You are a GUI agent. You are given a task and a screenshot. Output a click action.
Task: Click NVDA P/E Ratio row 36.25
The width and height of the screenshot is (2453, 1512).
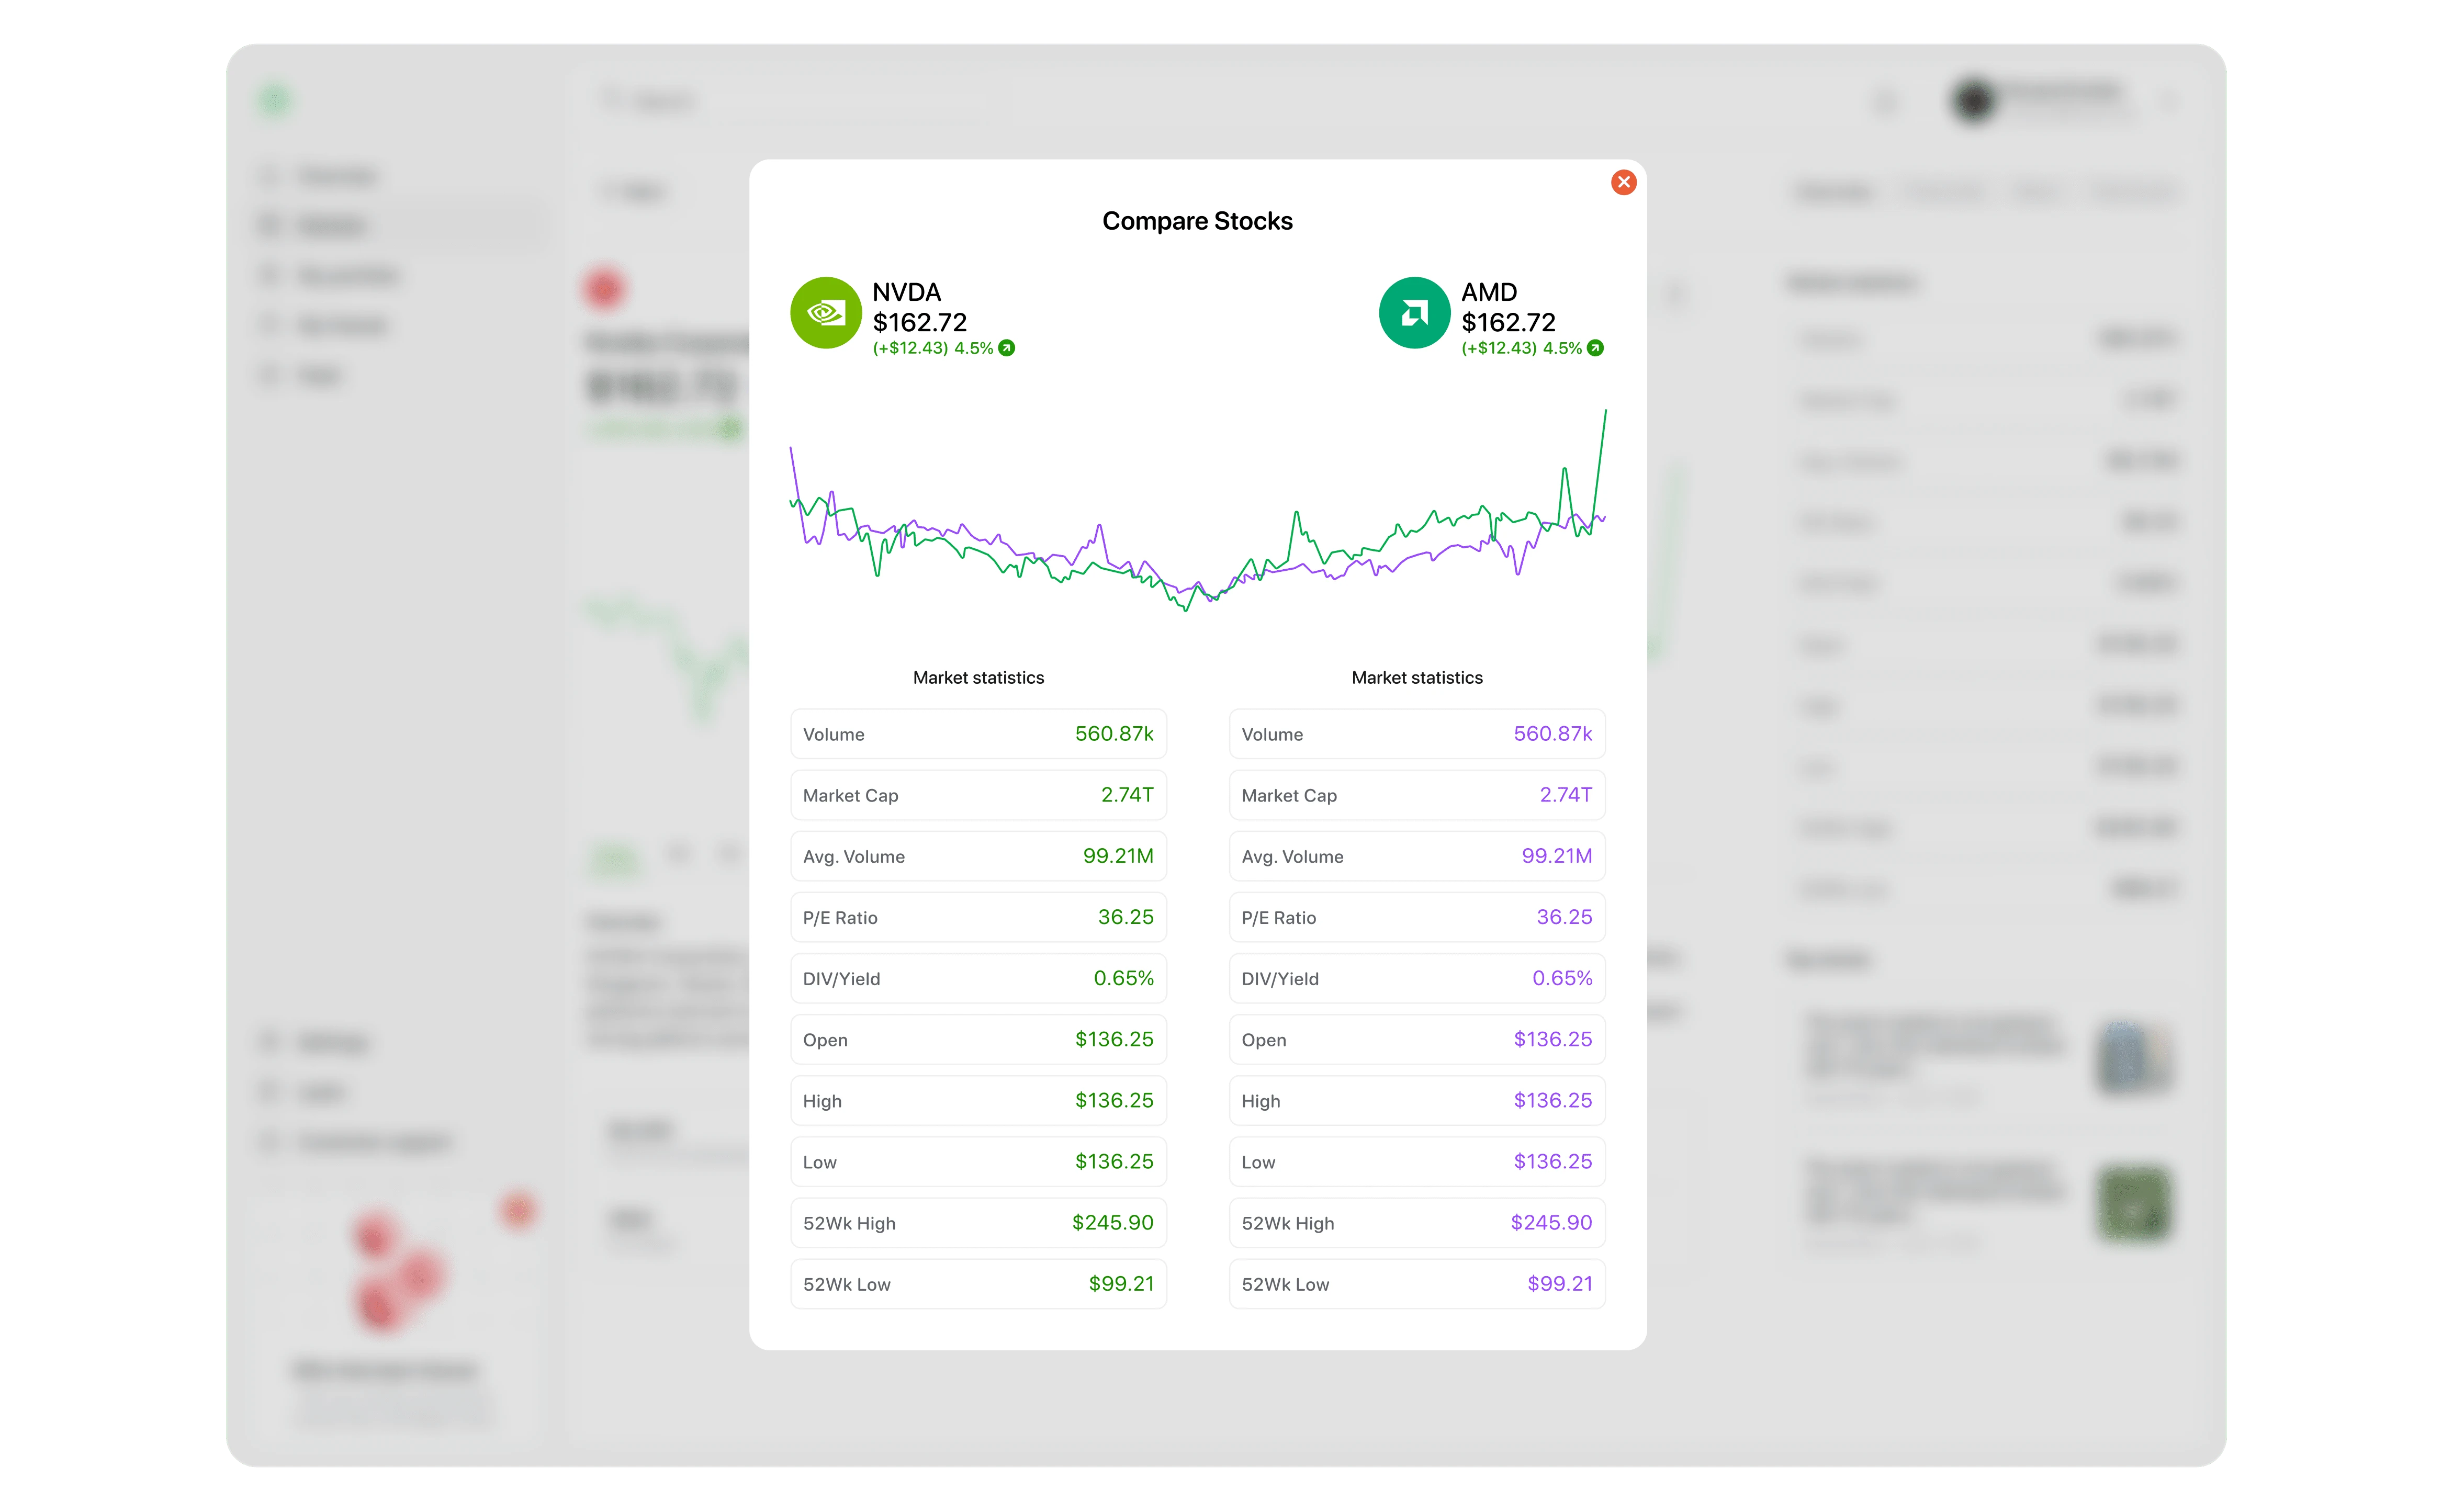click(x=978, y=917)
